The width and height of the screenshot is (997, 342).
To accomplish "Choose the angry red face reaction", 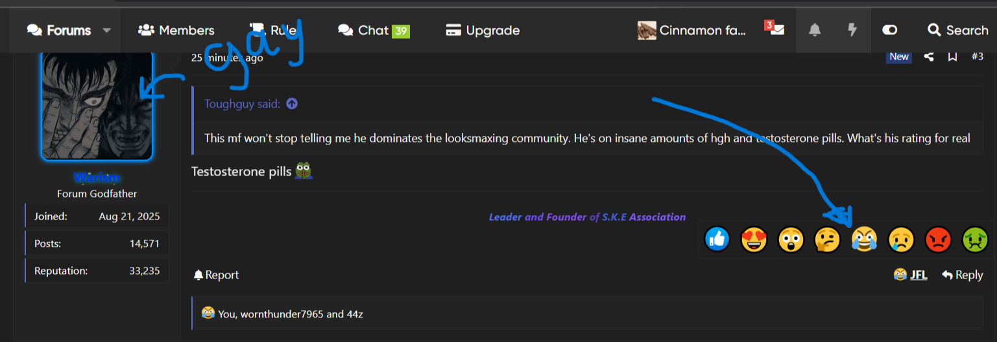I will click(938, 240).
